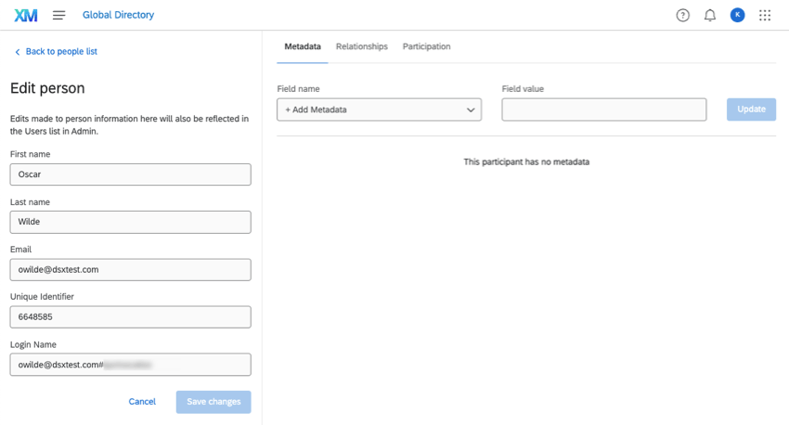Image resolution: width=789 pixels, height=425 pixels.
Task: Select the Email input field
Action: [130, 269]
